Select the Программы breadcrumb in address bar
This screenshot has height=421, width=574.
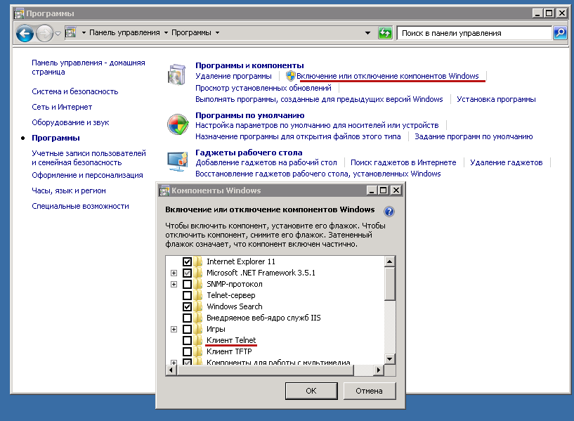coord(191,32)
